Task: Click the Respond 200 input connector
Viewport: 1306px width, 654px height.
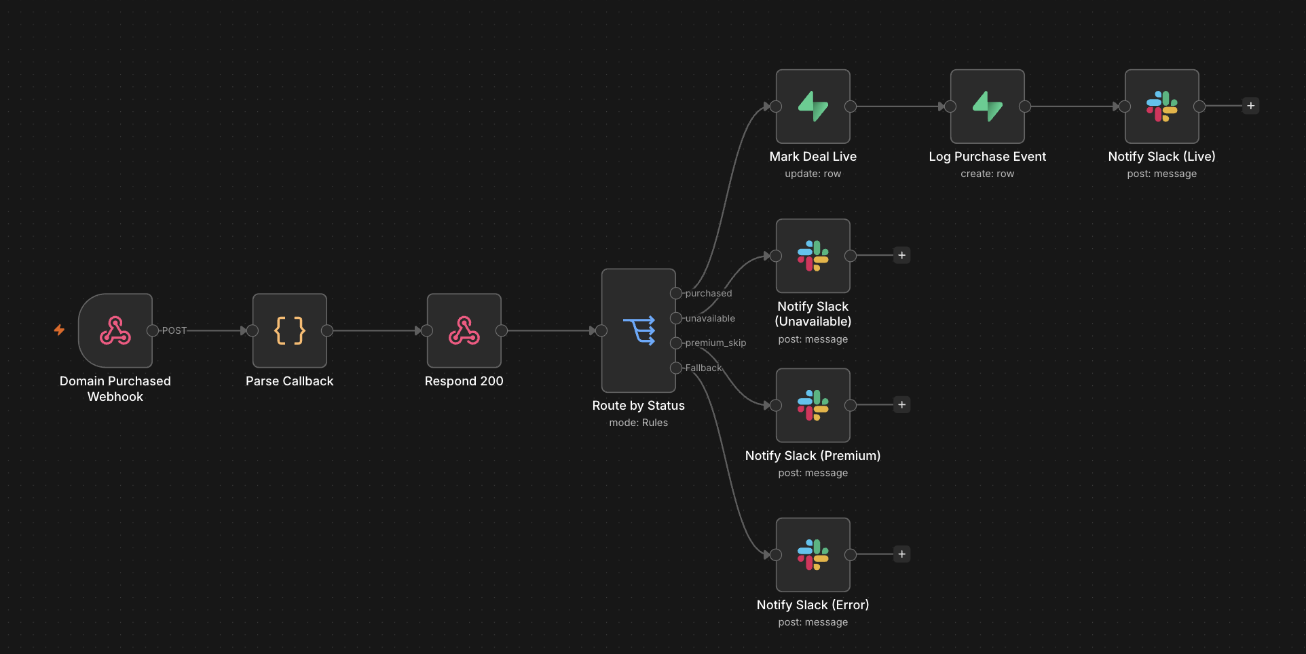Action: (x=427, y=330)
